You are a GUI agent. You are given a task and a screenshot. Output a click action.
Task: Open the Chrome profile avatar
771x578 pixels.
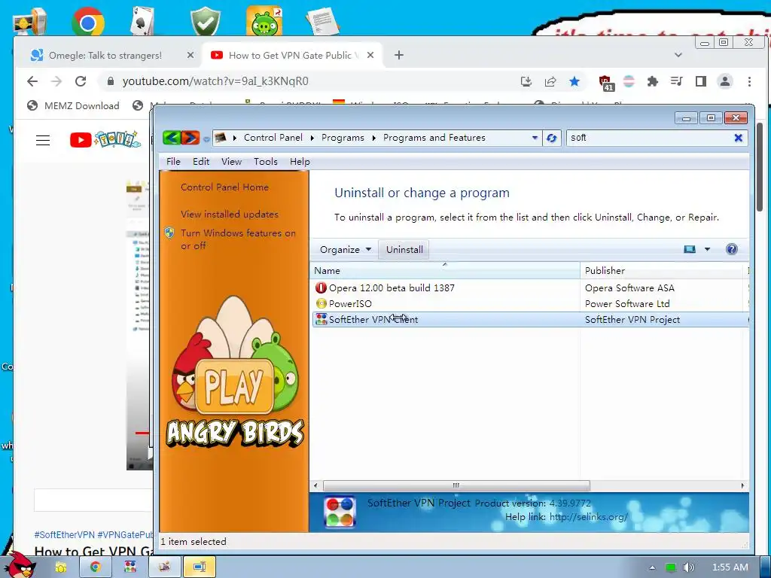(x=725, y=81)
